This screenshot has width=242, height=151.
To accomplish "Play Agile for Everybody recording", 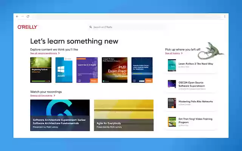I will coord(124,115).
